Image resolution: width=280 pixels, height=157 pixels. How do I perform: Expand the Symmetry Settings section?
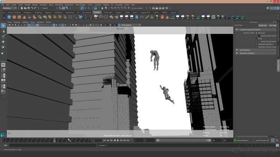(246, 53)
